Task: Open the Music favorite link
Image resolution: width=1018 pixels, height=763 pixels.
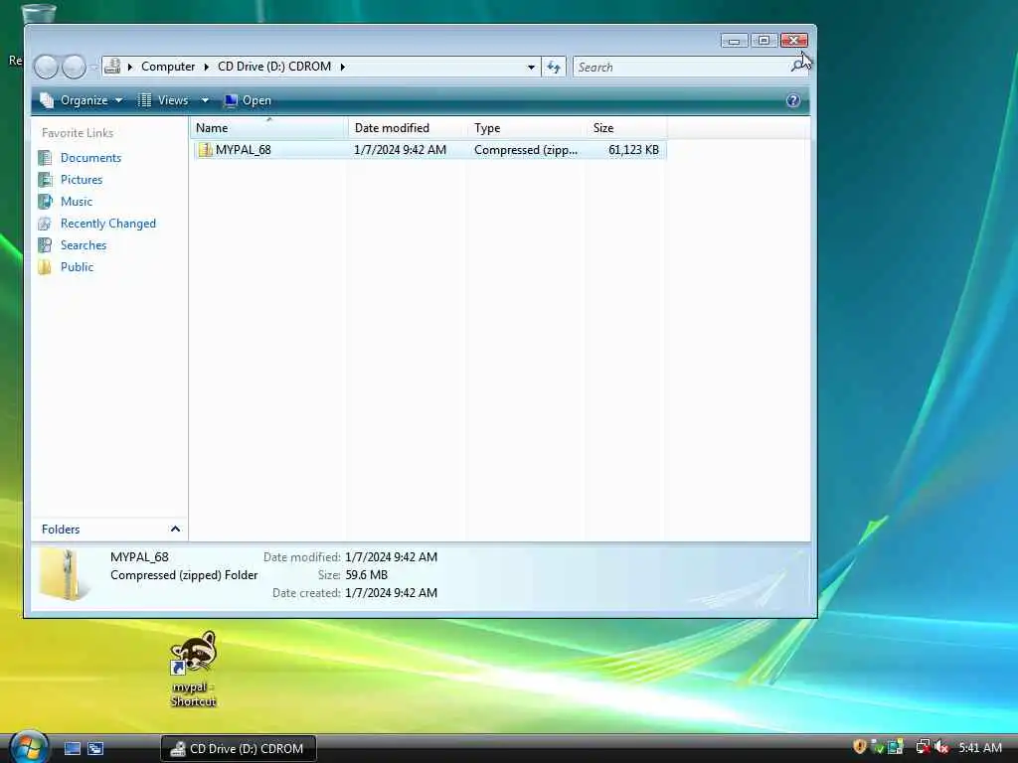Action: click(76, 202)
